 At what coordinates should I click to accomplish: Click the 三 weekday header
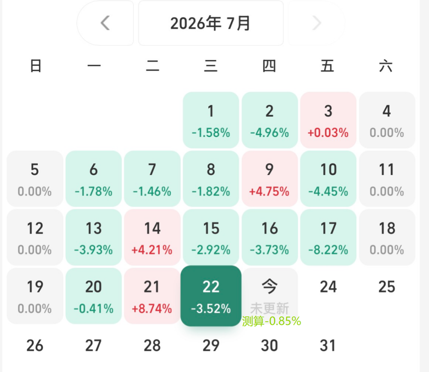pos(211,66)
